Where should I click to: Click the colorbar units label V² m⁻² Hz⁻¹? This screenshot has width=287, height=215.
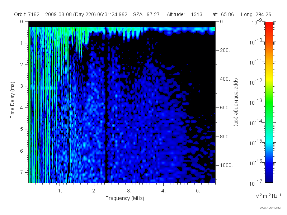268,196
